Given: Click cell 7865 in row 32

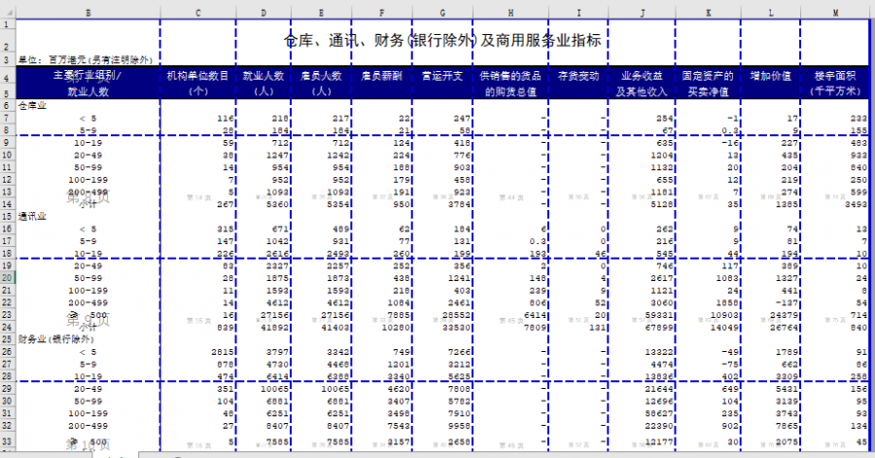Looking at the screenshot, I should 787,426.
